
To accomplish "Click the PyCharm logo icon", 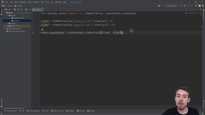I will pos(3,2).
